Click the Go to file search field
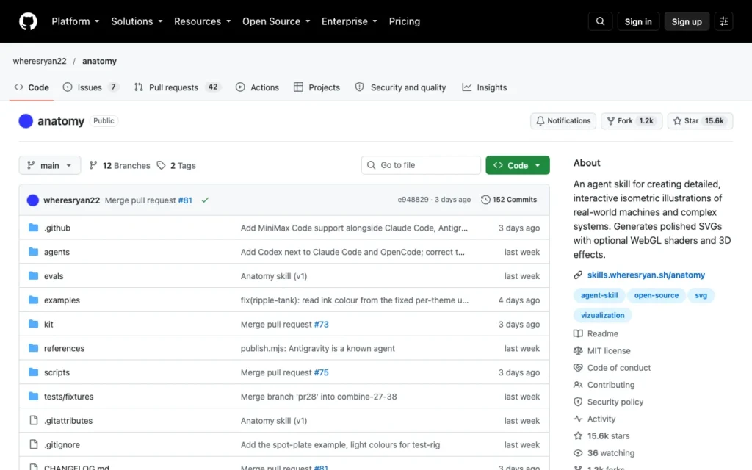The image size is (752, 470). pos(421,165)
